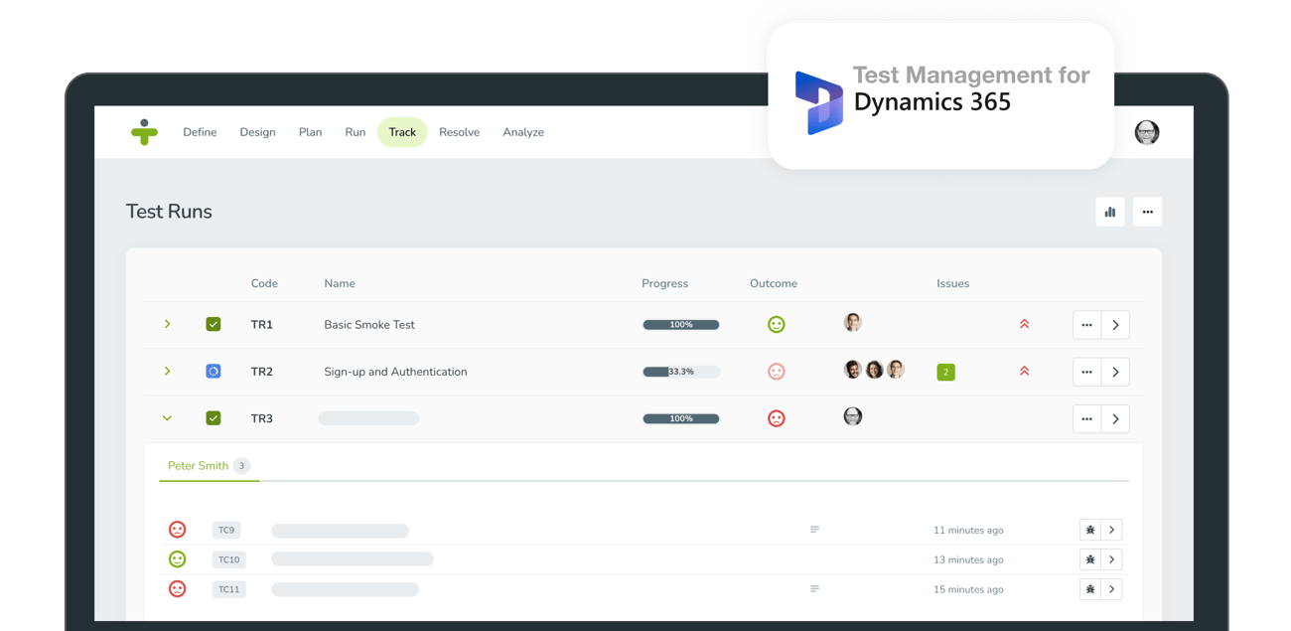This screenshot has height=631, width=1291.
Task: Click the app logo in the top navigation
Action: pyautogui.click(x=145, y=132)
